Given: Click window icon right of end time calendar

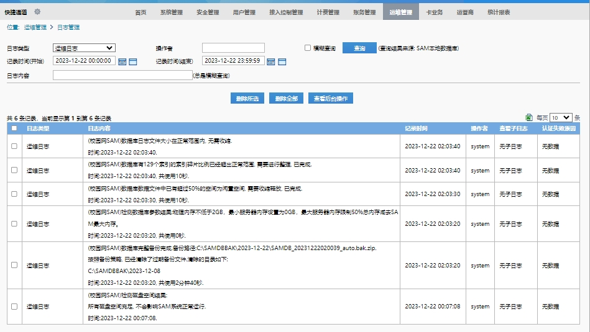Looking at the screenshot, I should 282,61.
